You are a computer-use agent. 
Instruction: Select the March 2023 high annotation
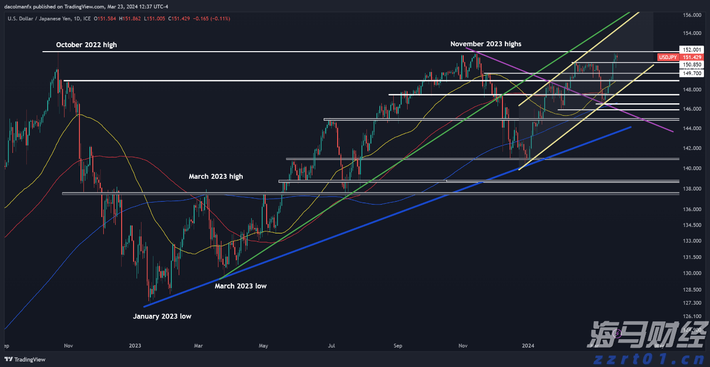pyautogui.click(x=215, y=176)
